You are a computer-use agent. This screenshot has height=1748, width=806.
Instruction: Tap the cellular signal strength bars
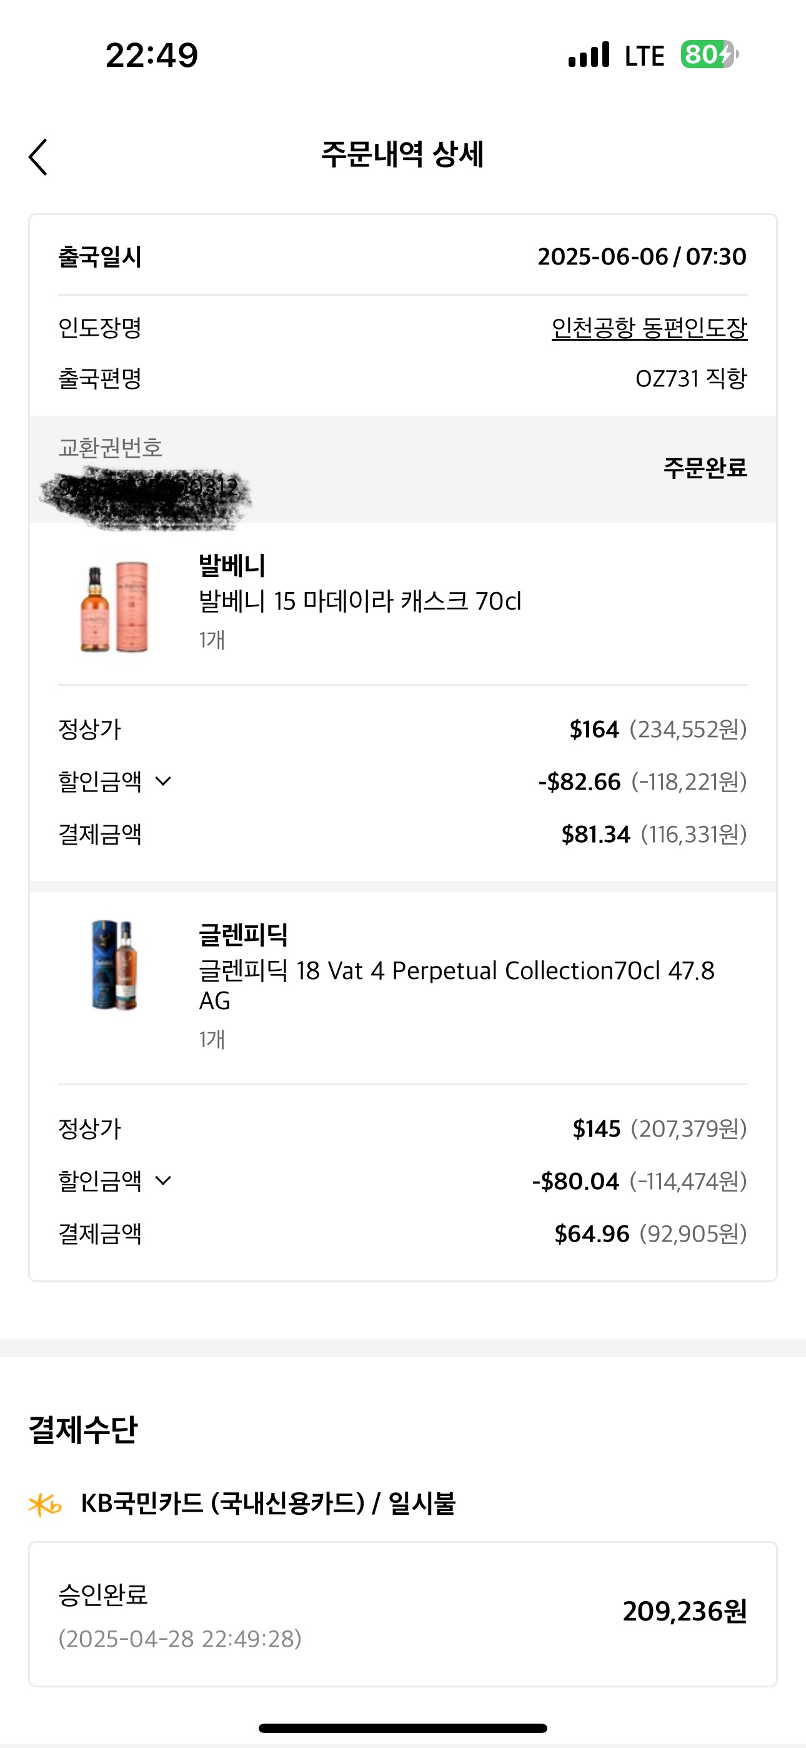click(589, 54)
